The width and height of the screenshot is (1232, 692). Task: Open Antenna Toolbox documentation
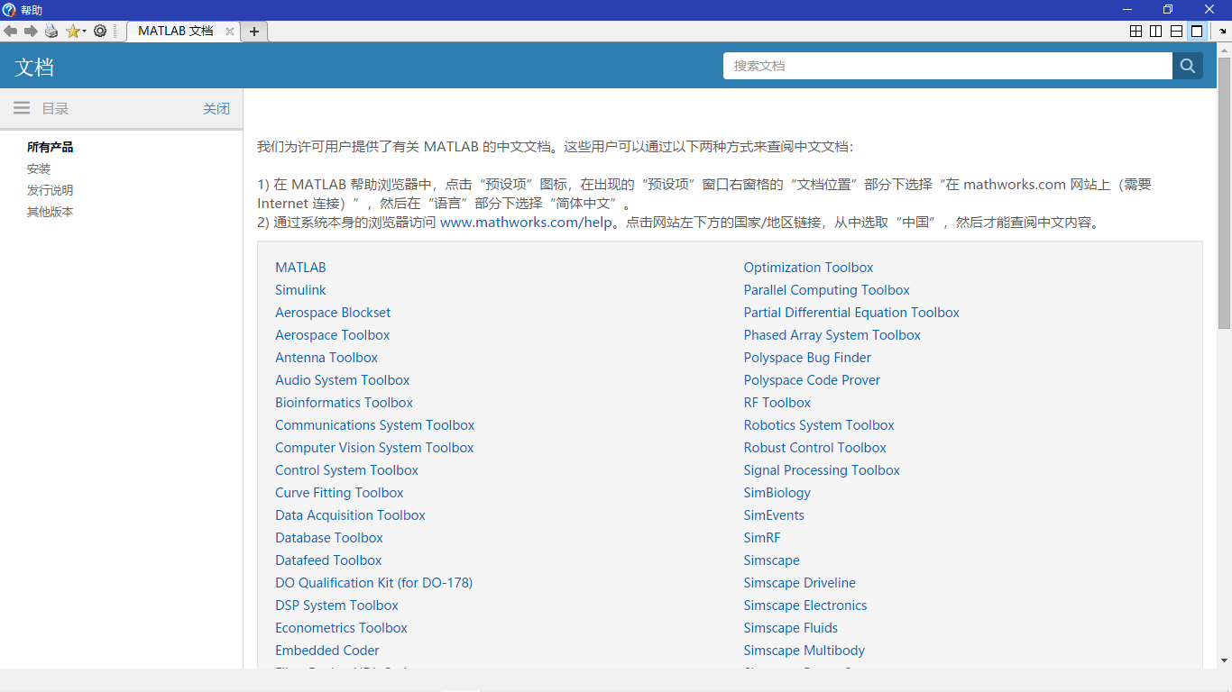click(326, 358)
